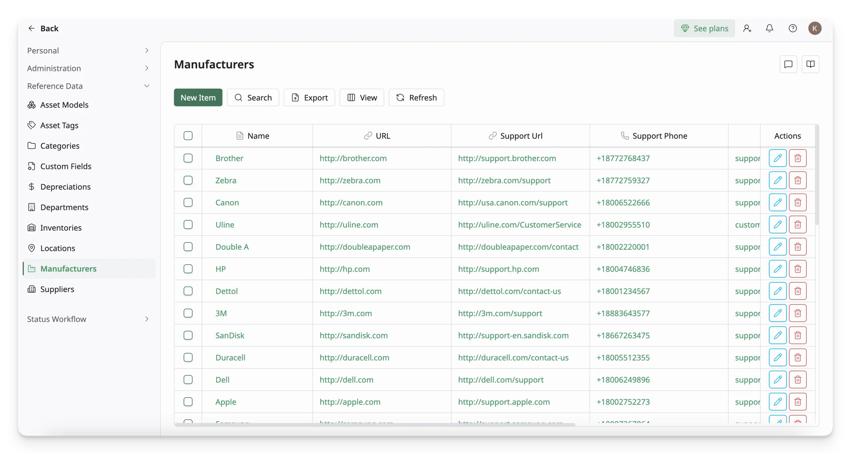Click the New Item button
The image size is (851, 454).
[x=198, y=97]
